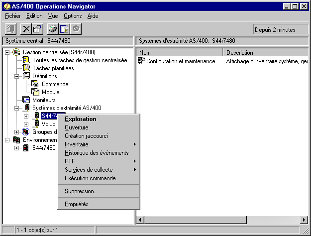Choose Suppression... in context menu

click(x=99, y=191)
